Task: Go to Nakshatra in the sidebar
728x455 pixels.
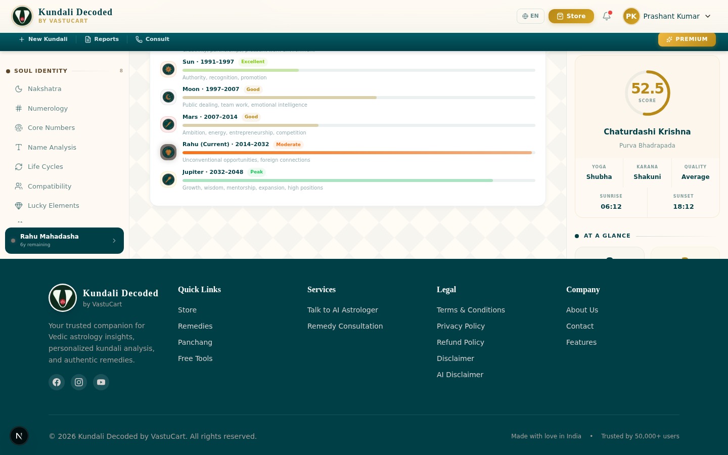Action: click(44, 89)
